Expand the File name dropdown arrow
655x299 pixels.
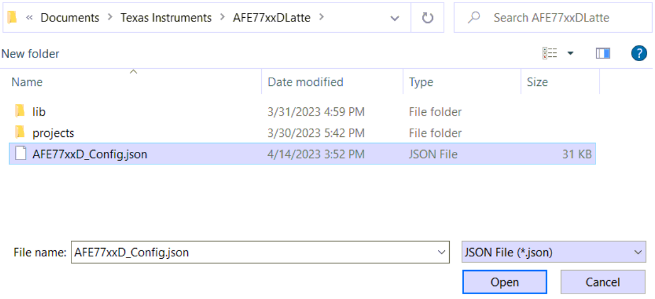(x=441, y=252)
